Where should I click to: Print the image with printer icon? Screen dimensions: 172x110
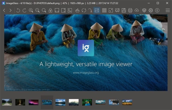pyautogui.click(x=130, y=10)
